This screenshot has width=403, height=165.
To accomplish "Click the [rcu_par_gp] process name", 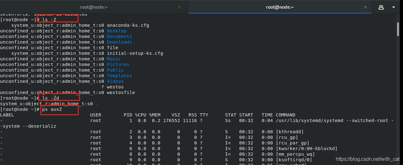I will (x=293, y=143).
